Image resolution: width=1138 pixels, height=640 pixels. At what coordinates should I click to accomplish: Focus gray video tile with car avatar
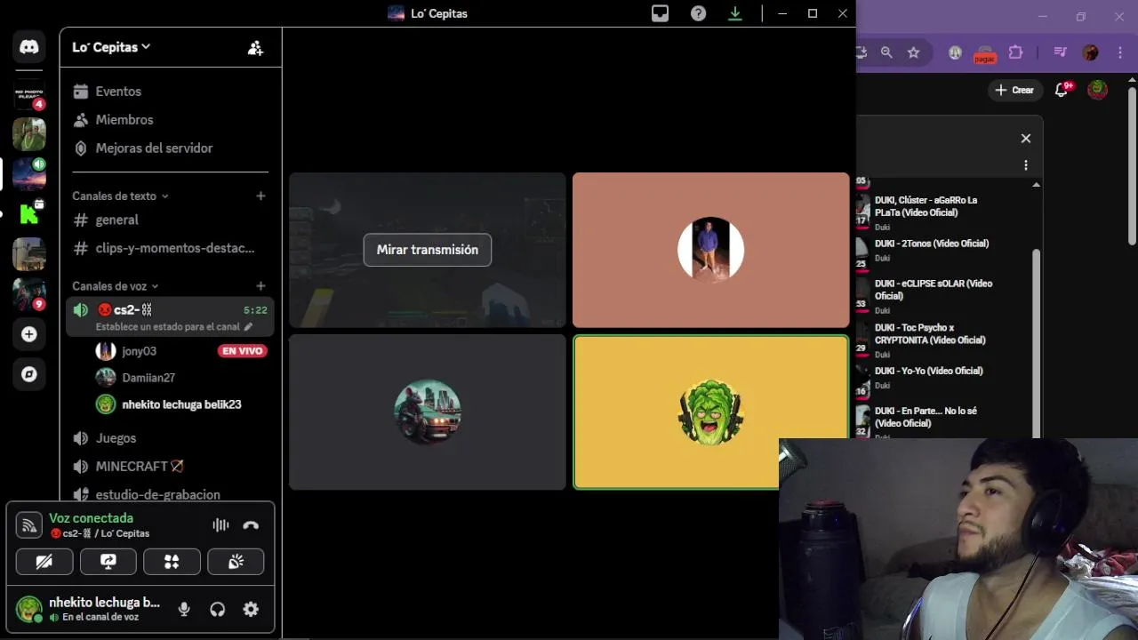coord(428,412)
